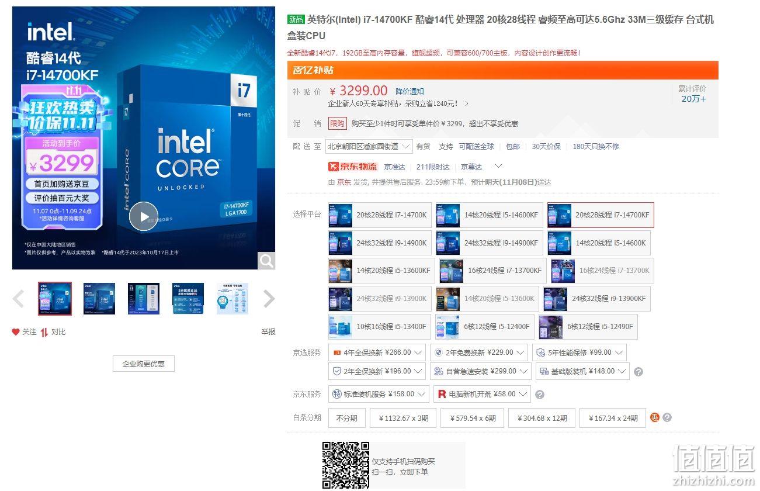
Task: Select 6核12线程 i5-12490F option
Action: pyautogui.click(x=588, y=327)
